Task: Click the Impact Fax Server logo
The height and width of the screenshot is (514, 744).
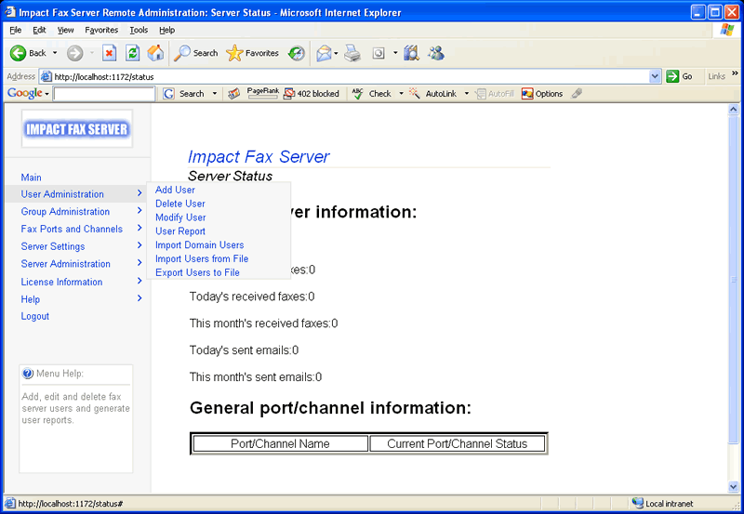Action: [x=77, y=129]
